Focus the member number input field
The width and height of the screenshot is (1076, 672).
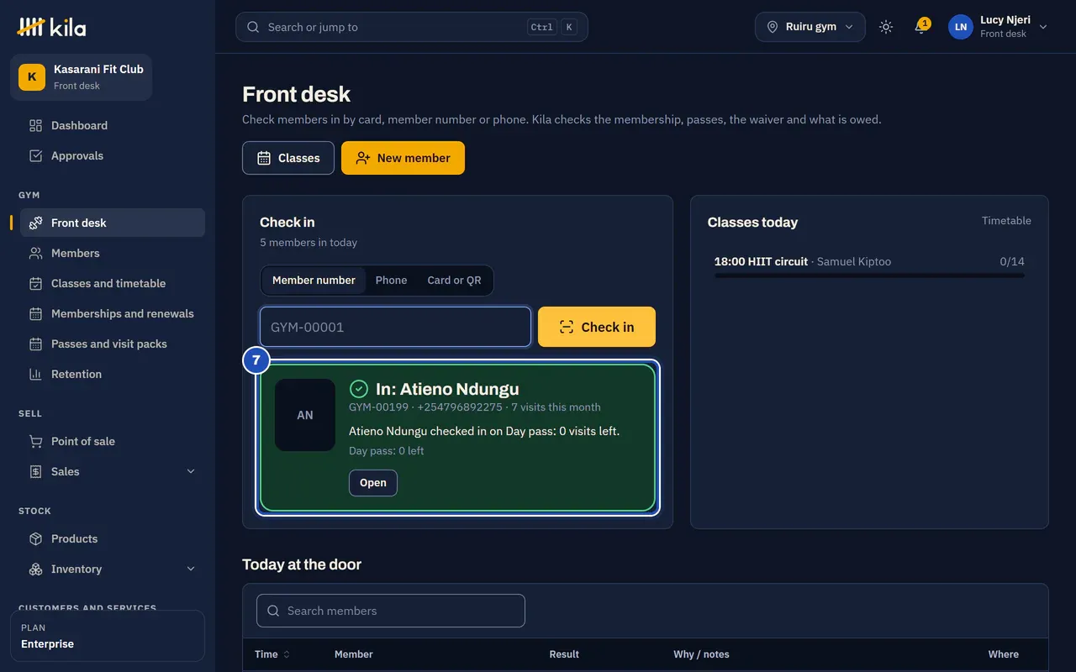tap(395, 327)
